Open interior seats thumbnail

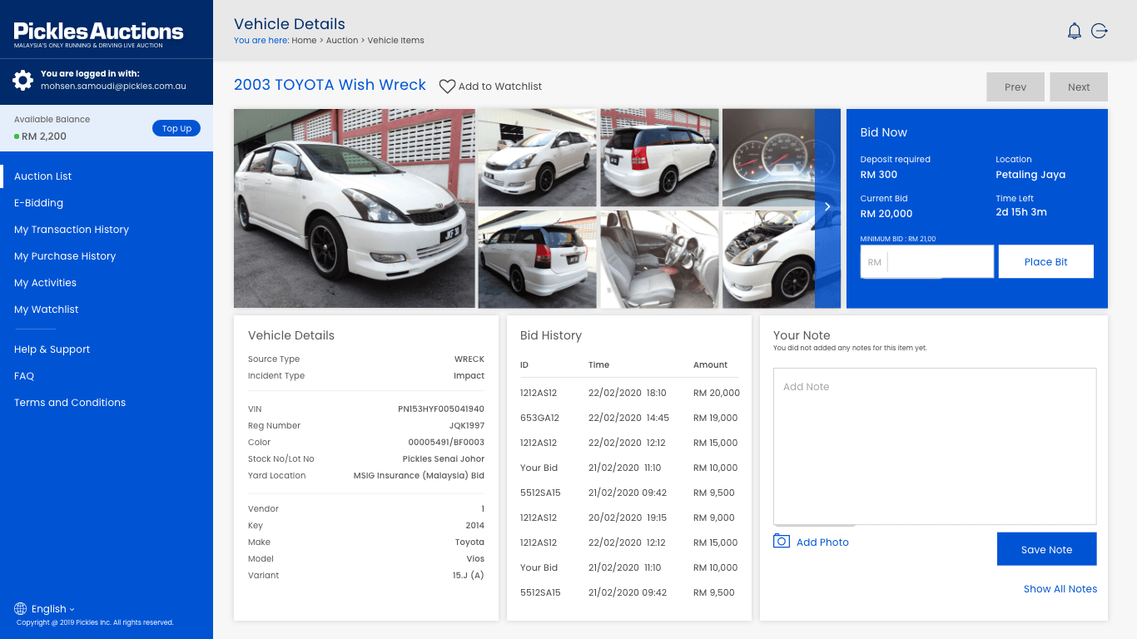point(659,259)
